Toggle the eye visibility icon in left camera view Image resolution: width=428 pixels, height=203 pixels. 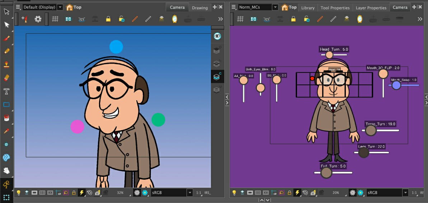click(217, 36)
